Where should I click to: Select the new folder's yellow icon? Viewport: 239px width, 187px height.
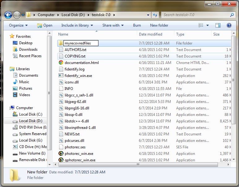click(61, 43)
